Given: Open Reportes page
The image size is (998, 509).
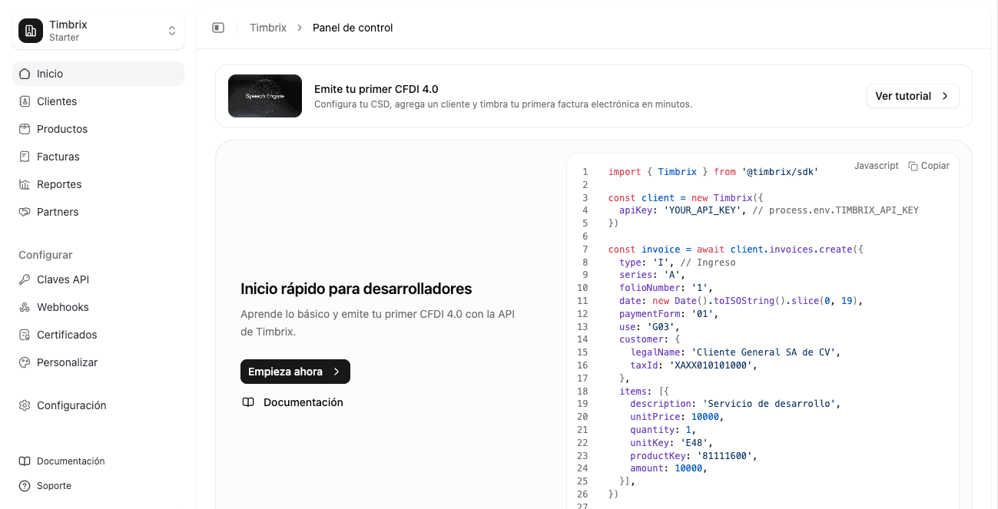Looking at the screenshot, I should 98,184.
